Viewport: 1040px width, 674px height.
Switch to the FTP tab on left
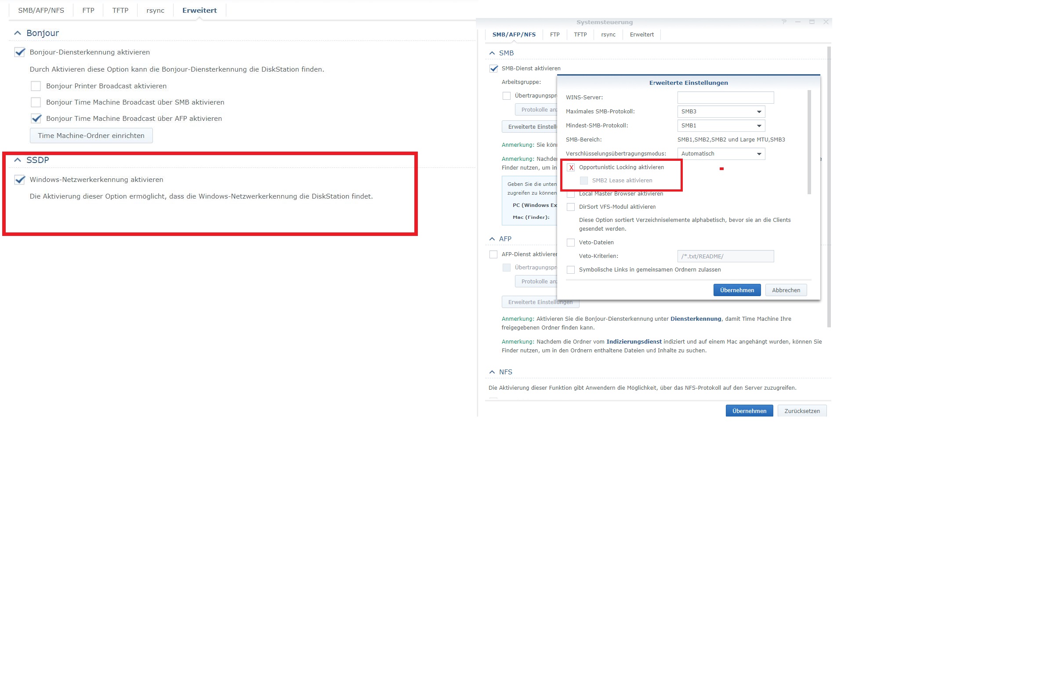click(88, 11)
